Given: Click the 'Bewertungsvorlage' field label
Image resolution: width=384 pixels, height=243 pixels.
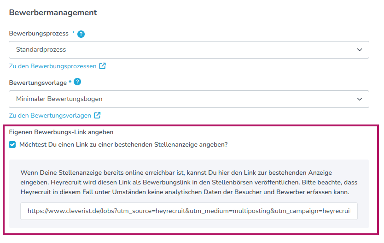Looking at the screenshot, I should pos(38,83).
